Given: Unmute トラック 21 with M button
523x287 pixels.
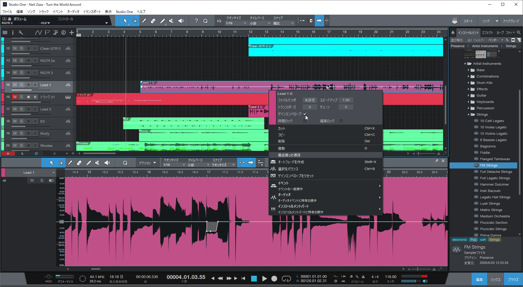Looking at the screenshot, I should [x=15, y=97].
